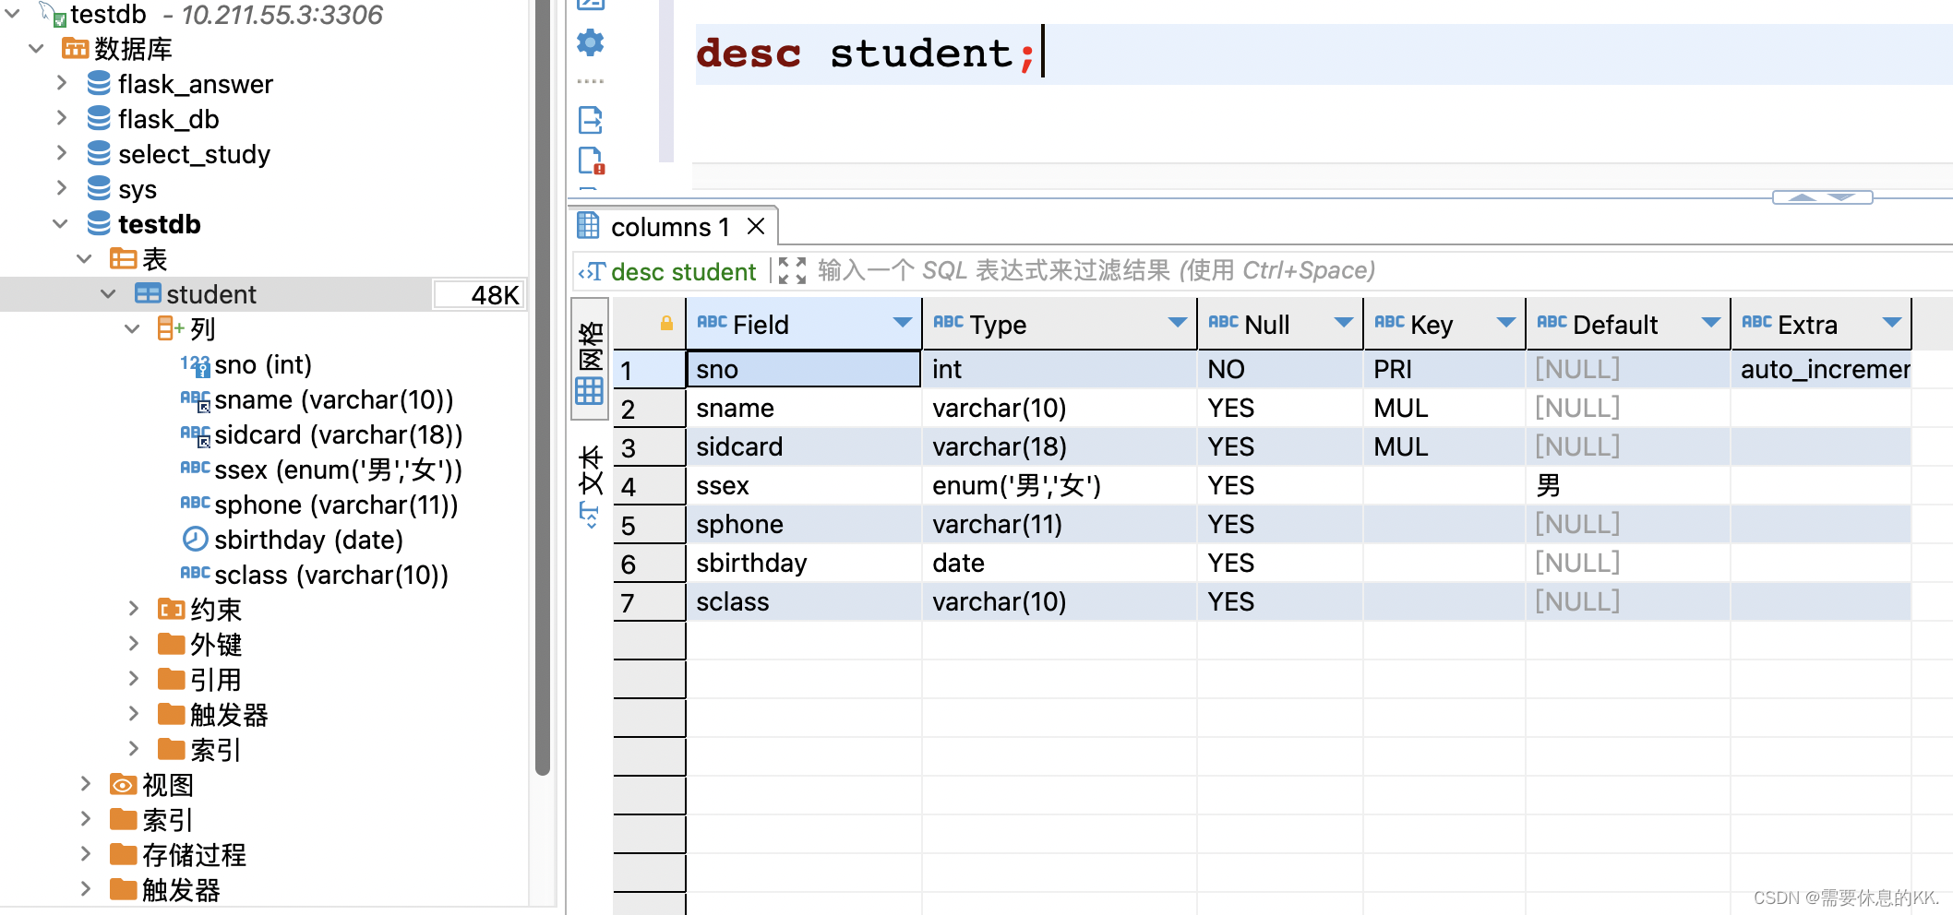This screenshot has height=915, width=1953.
Task: Click the lock icon in grid header
Action: point(666,324)
